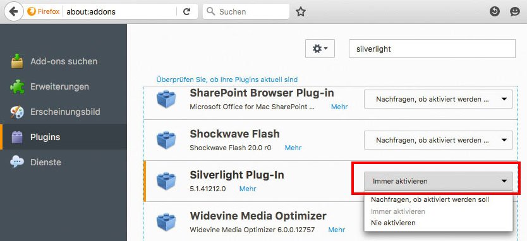Open the Shockwave Flash activation dropdown
The height and width of the screenshot is (241, 527).
click(x=439, y=140)
